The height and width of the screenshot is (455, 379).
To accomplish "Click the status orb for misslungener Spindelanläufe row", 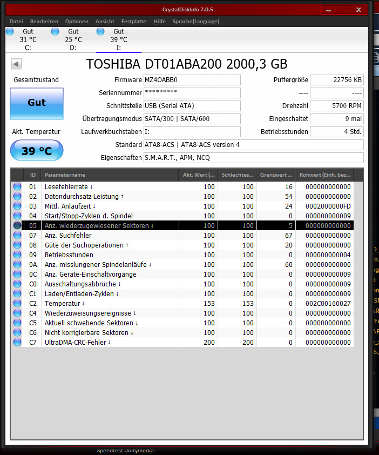I will pos(17,264).
